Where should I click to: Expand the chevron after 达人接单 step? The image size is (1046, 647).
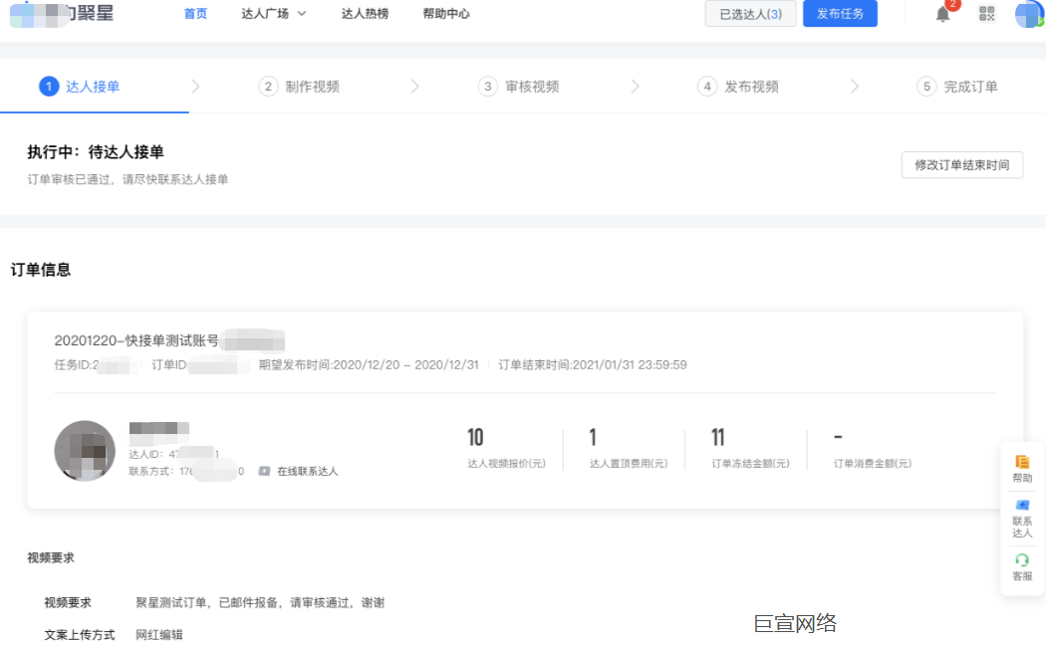[196, 87]
